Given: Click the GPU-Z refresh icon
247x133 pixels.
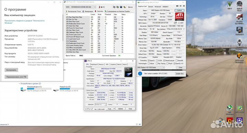Looking at the screenshot, I should coord(180,6).
